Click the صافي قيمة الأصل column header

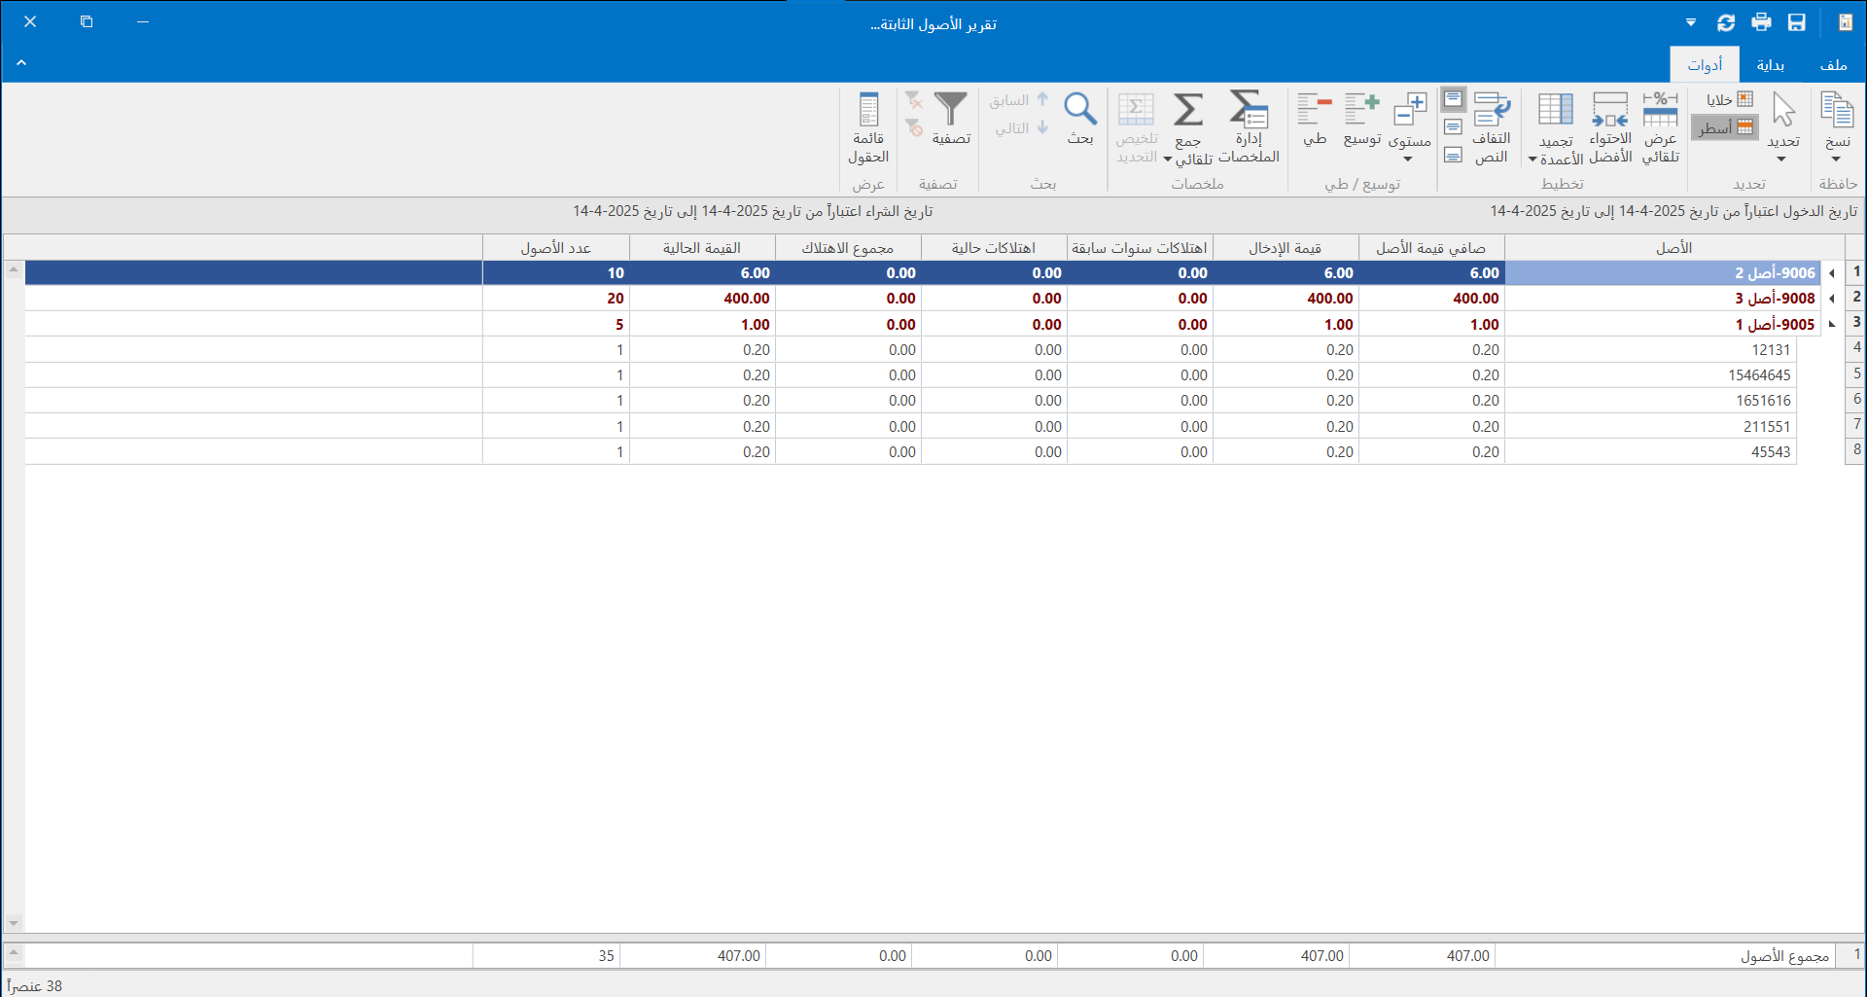coord(1430,248)
